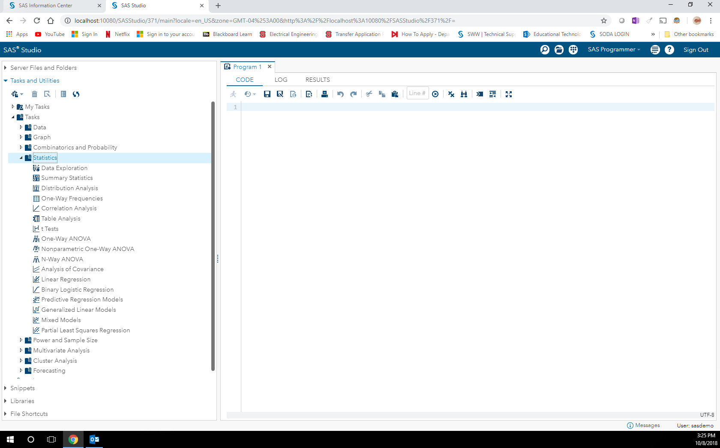Expand the Power and Sample Size folder

pyautogui.click(x=21, y=340)
